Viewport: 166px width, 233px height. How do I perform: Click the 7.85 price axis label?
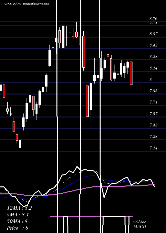pyautogui.click(x=153, y=91)
